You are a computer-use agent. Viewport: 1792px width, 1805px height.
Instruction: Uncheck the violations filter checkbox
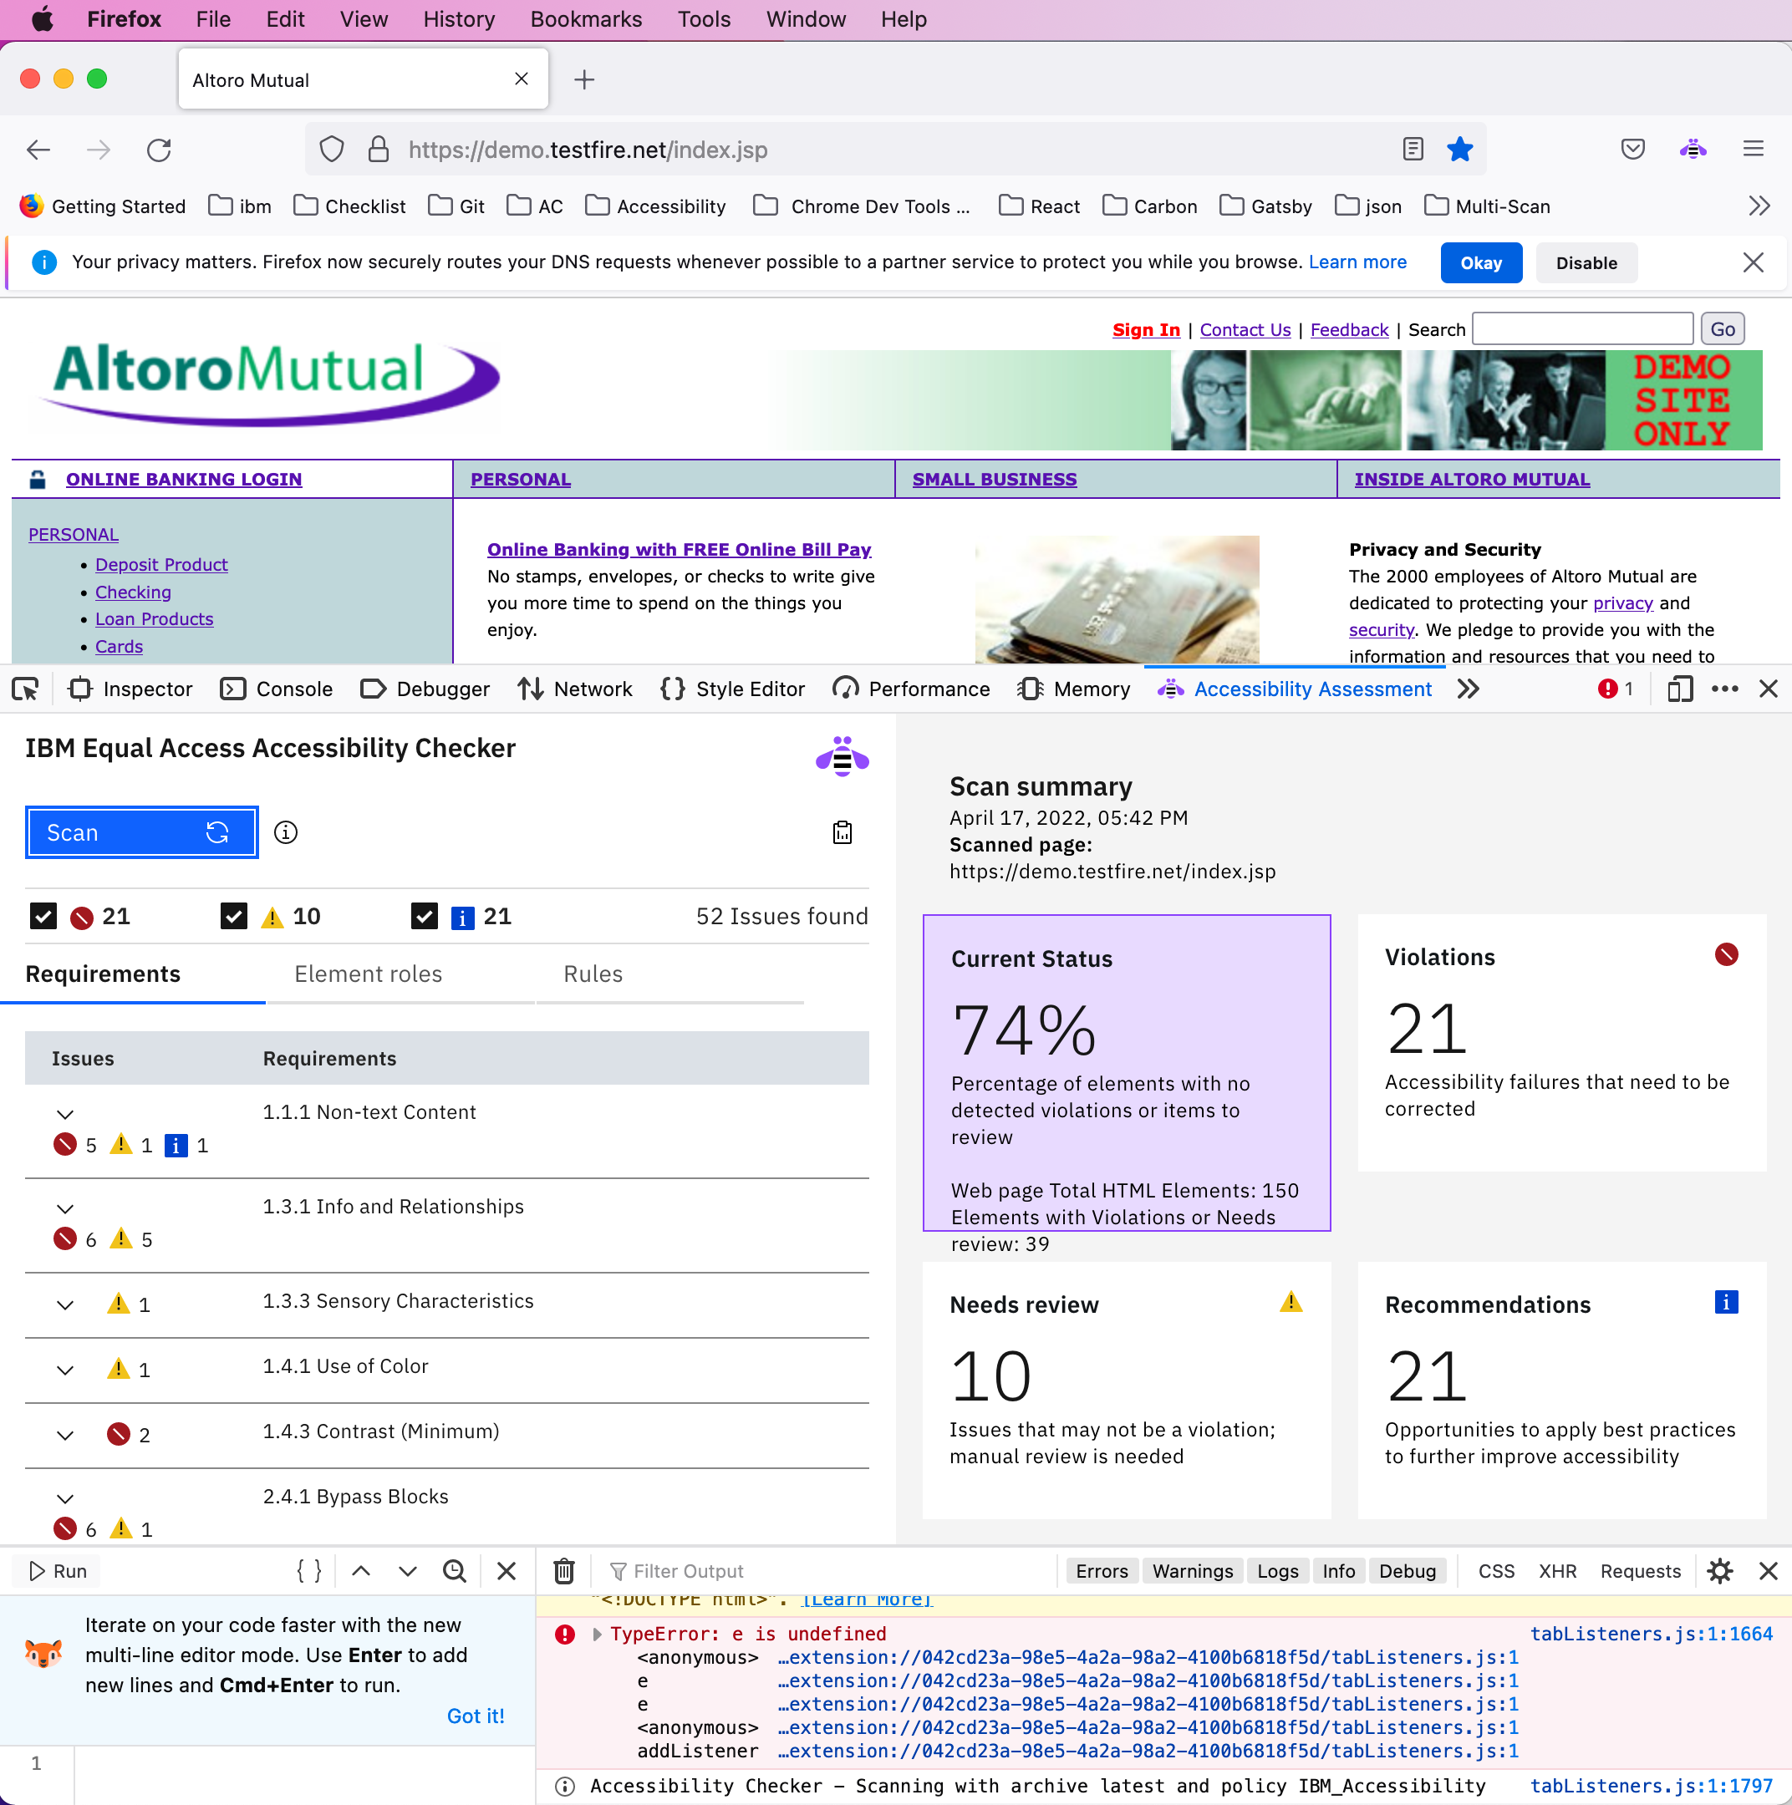pyautogui.click(x=44, y=917)
